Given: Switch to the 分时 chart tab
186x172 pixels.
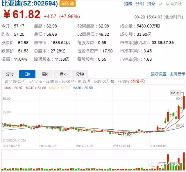Looking at the screenshot, I should pyautogui.click(x=10, y=74).
